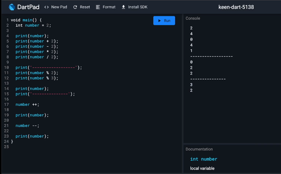Click the Console panel heading
The width and height of the screenshot is (281, 174).
pyautogui.click(x=193, y=18)
